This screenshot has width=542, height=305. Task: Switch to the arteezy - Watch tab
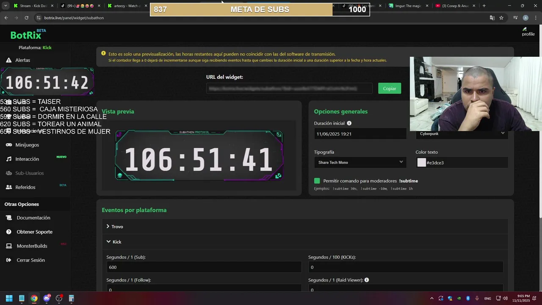[x=127, y=6]
